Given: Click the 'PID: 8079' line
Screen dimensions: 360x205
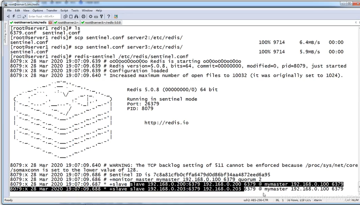Looking at the screenshot, I should click(x=140, y=108).
